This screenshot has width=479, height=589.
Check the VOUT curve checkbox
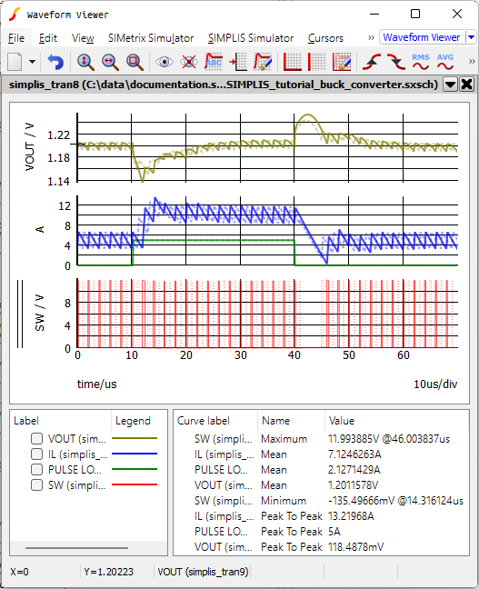click(x=36, y=438)
